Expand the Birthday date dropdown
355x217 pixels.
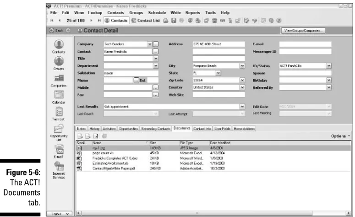click(x=329, y=80)
